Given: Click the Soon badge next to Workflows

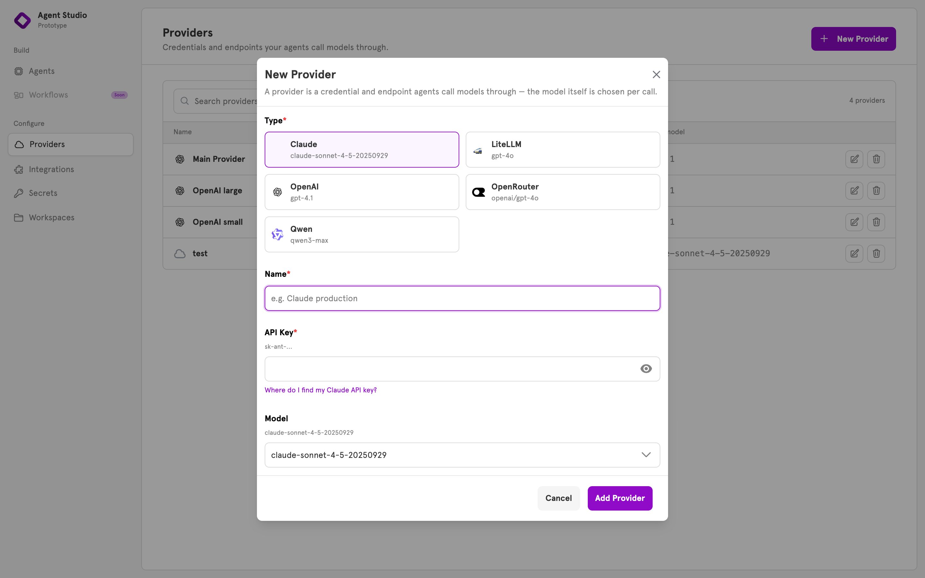Looking at the screenshot, I should 119,95.
